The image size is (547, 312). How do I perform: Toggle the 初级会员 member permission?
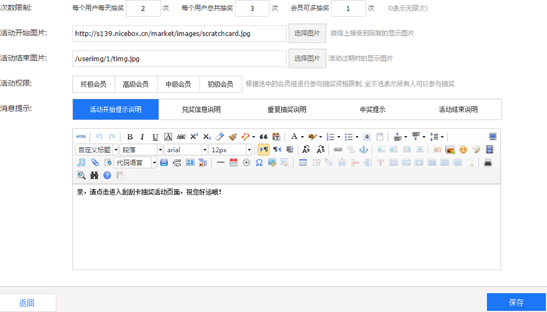pyautogui.click(x=221, y=84)
